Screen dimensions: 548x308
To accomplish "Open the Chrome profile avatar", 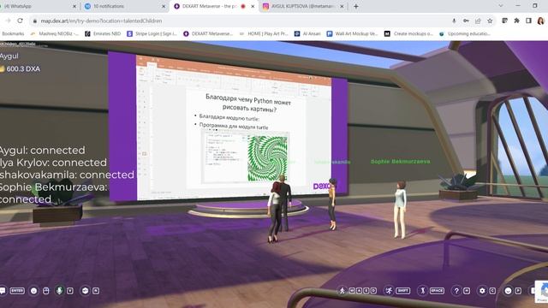I will [540, 21].
